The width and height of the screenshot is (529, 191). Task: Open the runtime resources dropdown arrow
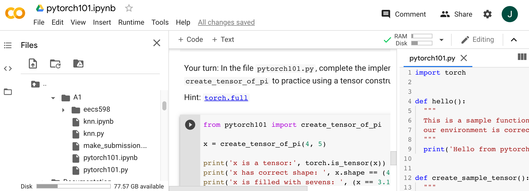click(442, 40)
